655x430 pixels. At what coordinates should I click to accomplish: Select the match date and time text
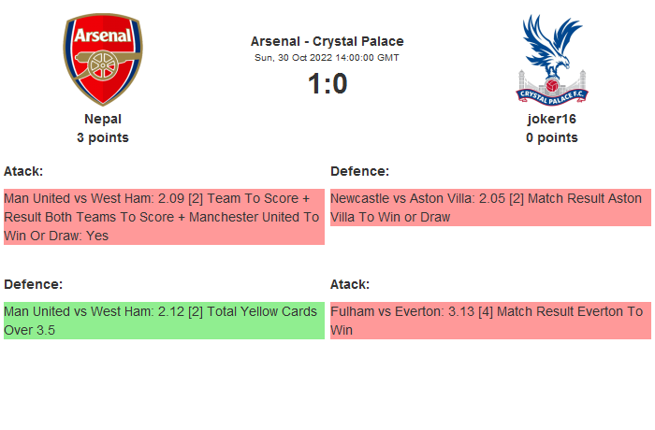tap(327, 58)
